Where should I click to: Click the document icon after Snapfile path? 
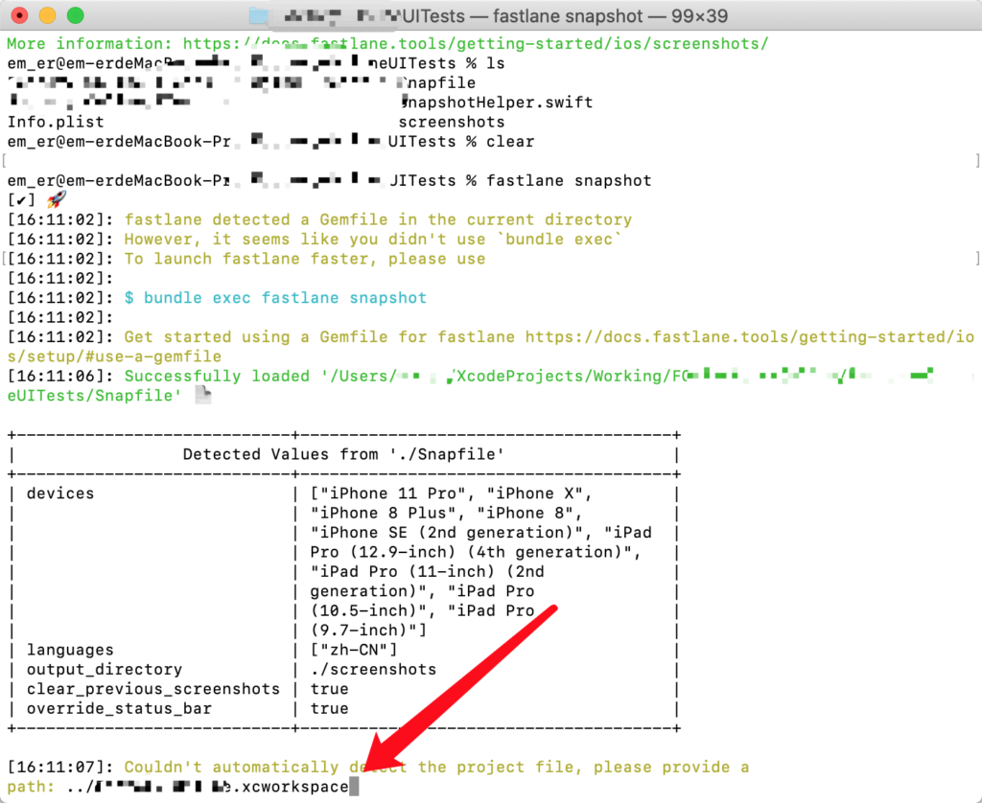tap(203, 395)
